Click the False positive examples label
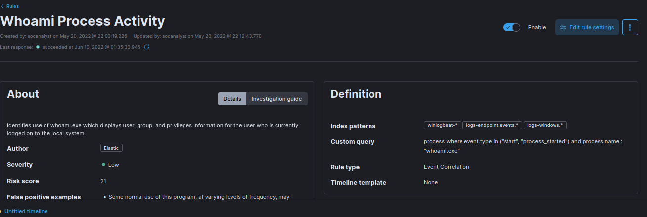647x217 pixels. point(44,197)
